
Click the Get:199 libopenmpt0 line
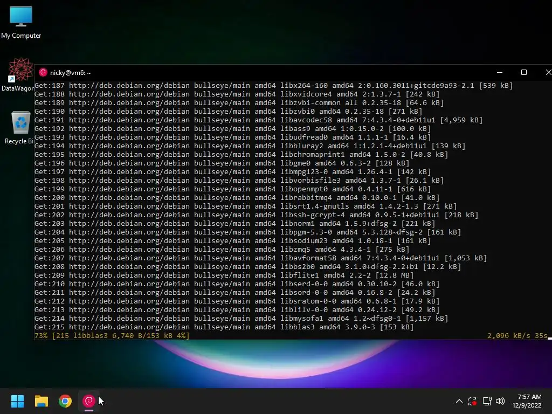click(233, 189)
